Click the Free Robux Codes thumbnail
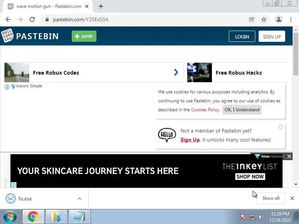 17,72
